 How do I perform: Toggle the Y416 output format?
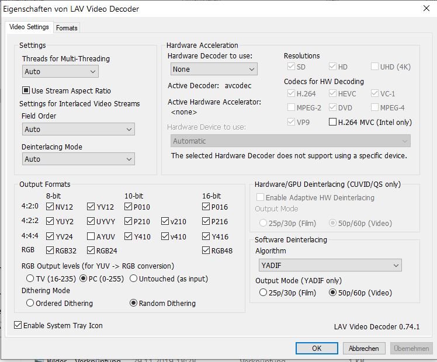206,236
